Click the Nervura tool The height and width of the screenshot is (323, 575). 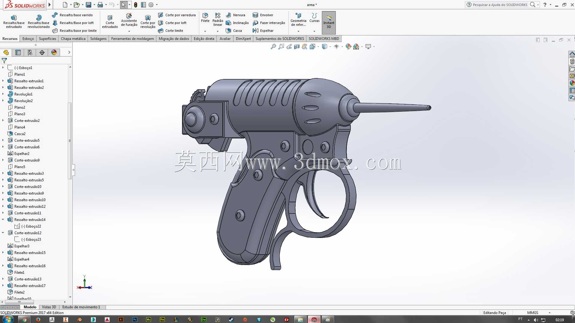pyautogui.click(x=236, y=15)
